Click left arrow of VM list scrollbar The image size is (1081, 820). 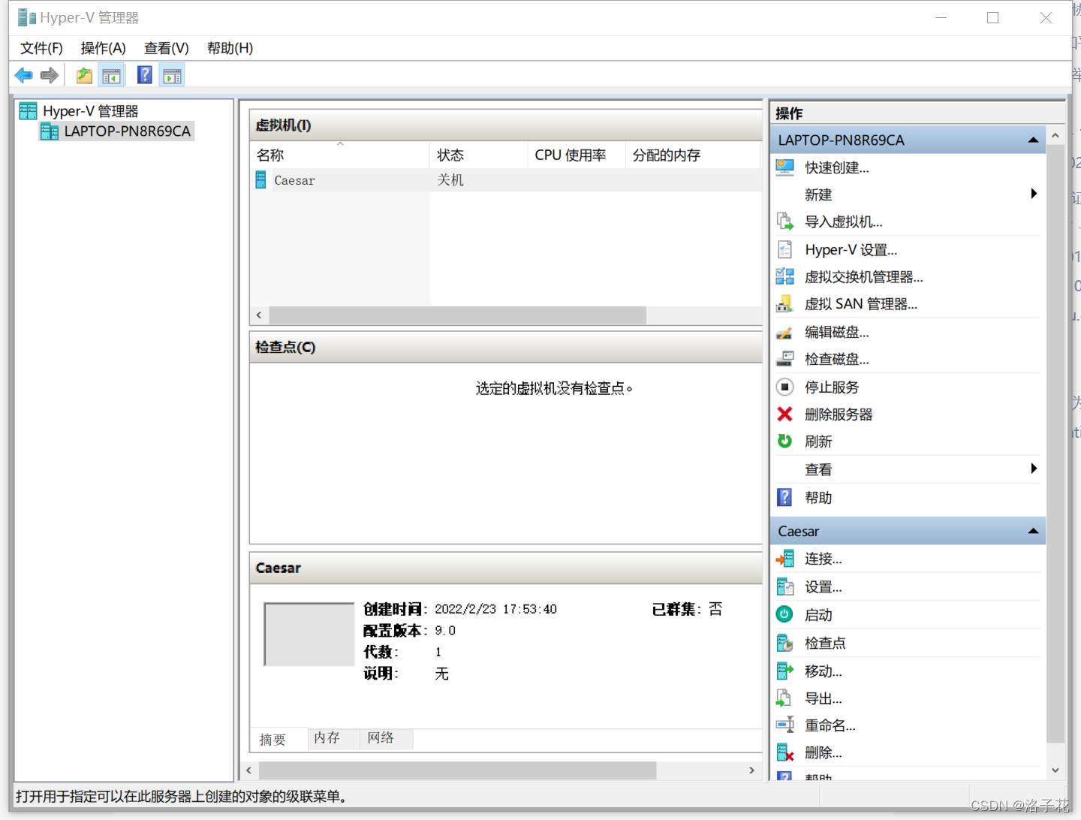coord(259,315)
